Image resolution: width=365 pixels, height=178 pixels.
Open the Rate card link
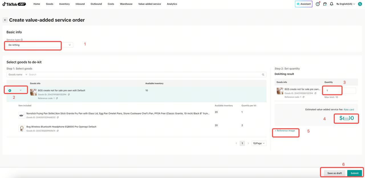pos(349,110)
